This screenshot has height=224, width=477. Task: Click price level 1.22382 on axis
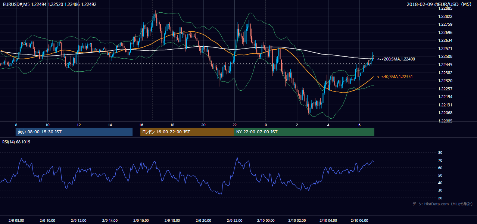click(445, 73)
